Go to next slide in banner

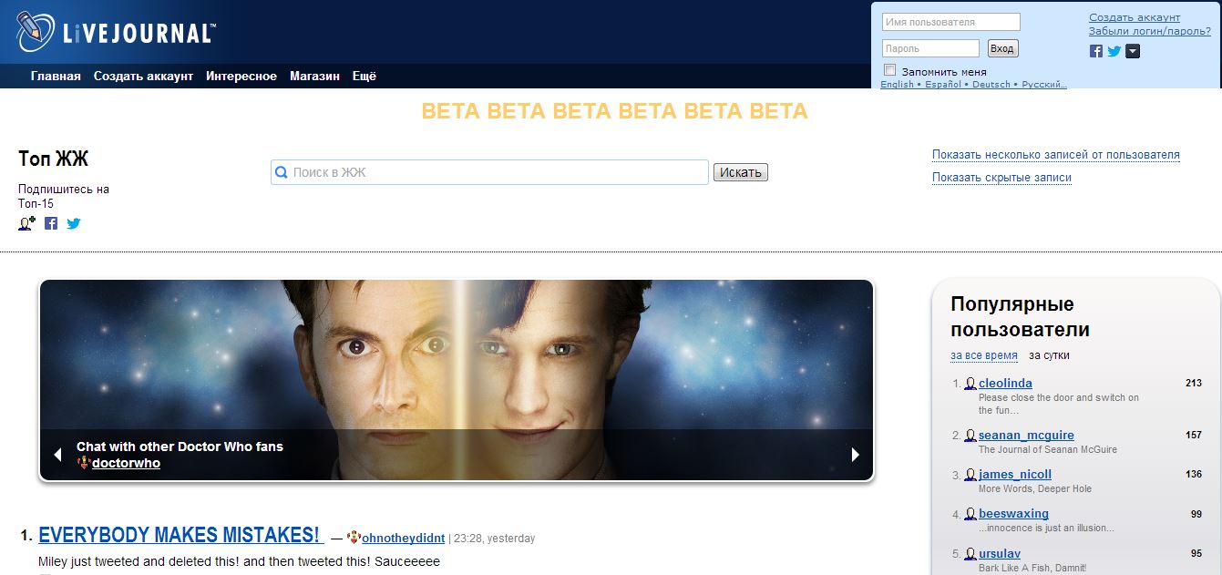pos(855,454)
